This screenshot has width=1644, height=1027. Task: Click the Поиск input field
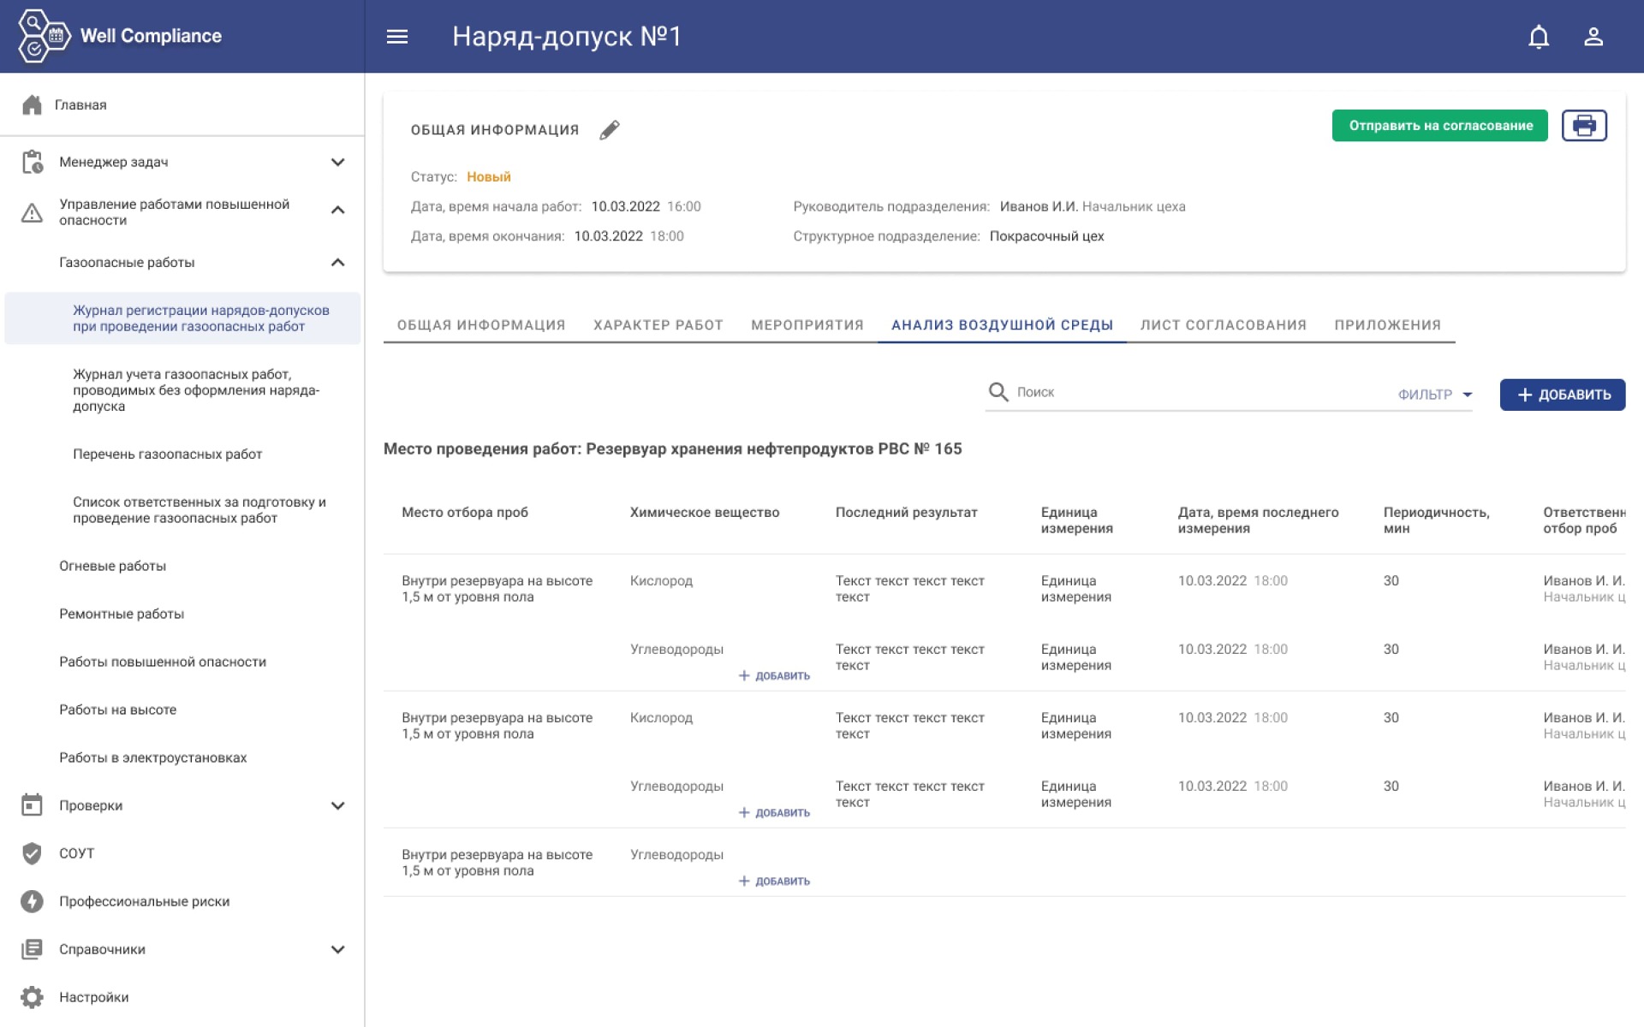click(x=1199, y=392)
